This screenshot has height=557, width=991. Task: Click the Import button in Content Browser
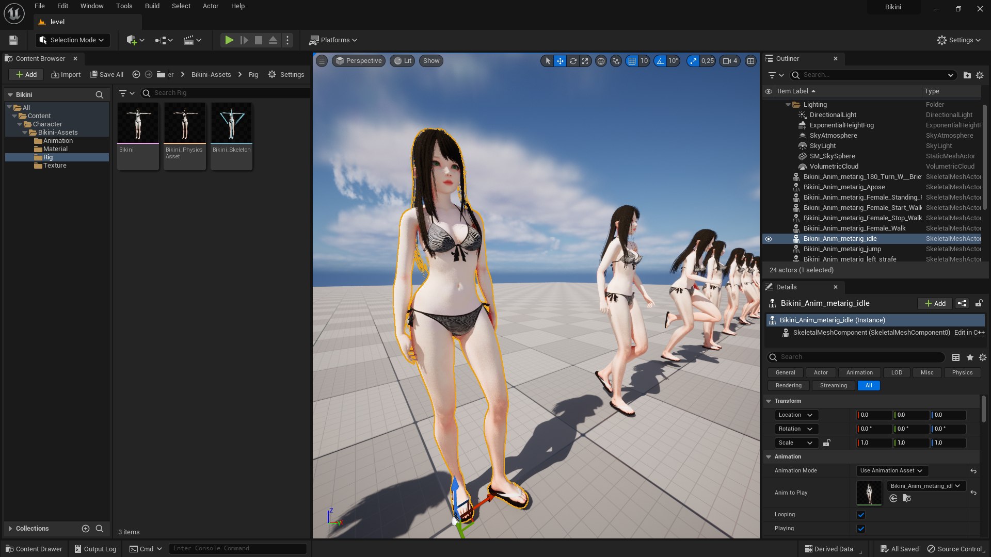coord(66,75)
